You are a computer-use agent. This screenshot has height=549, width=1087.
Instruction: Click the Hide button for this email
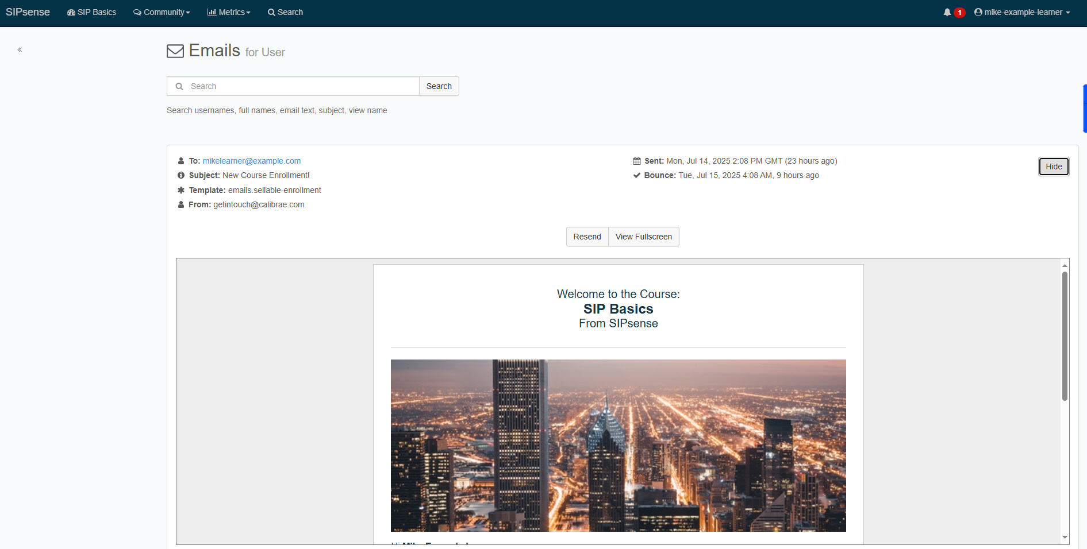coord(1054,167)
